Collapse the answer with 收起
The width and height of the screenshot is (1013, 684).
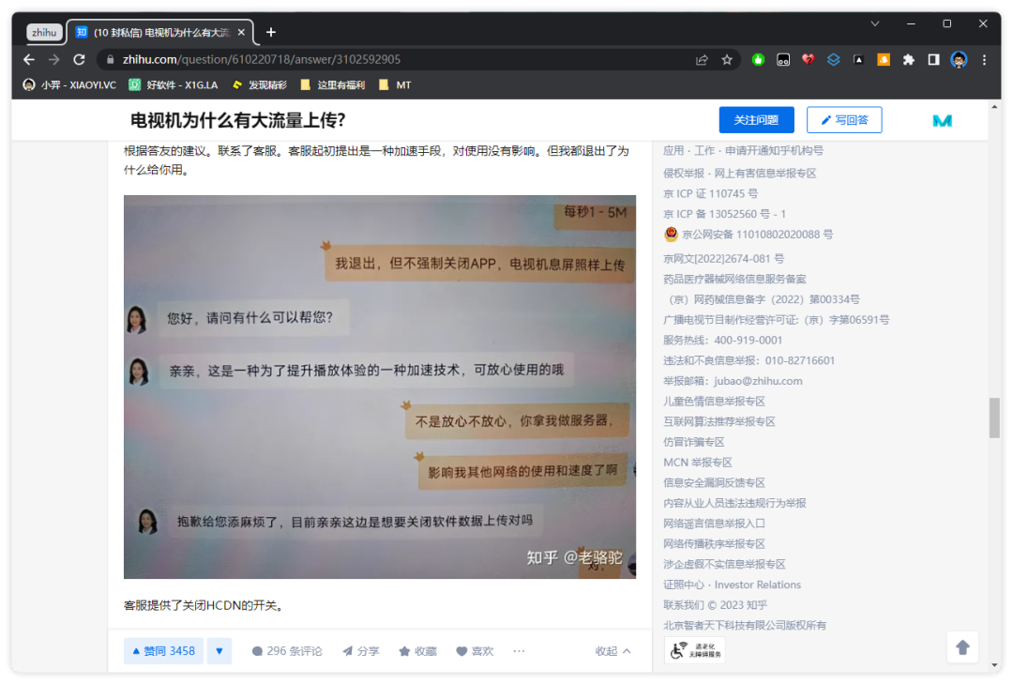(x=613, y=651)
